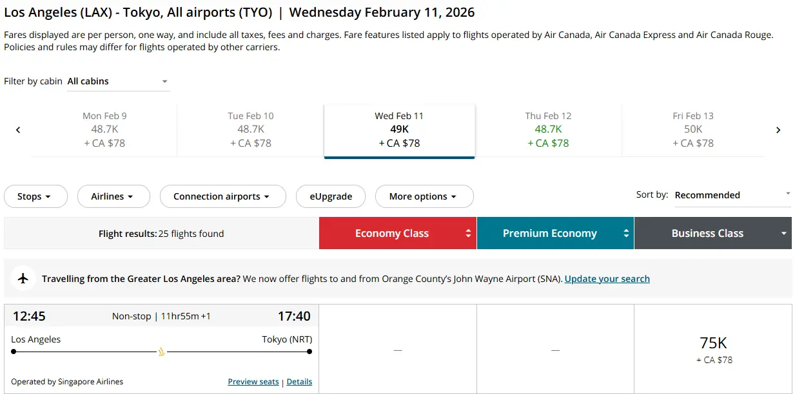This screenshot has height=394, width=795.
Task: Change Sort by Recommended selection
Action: (x=732, y=195)
